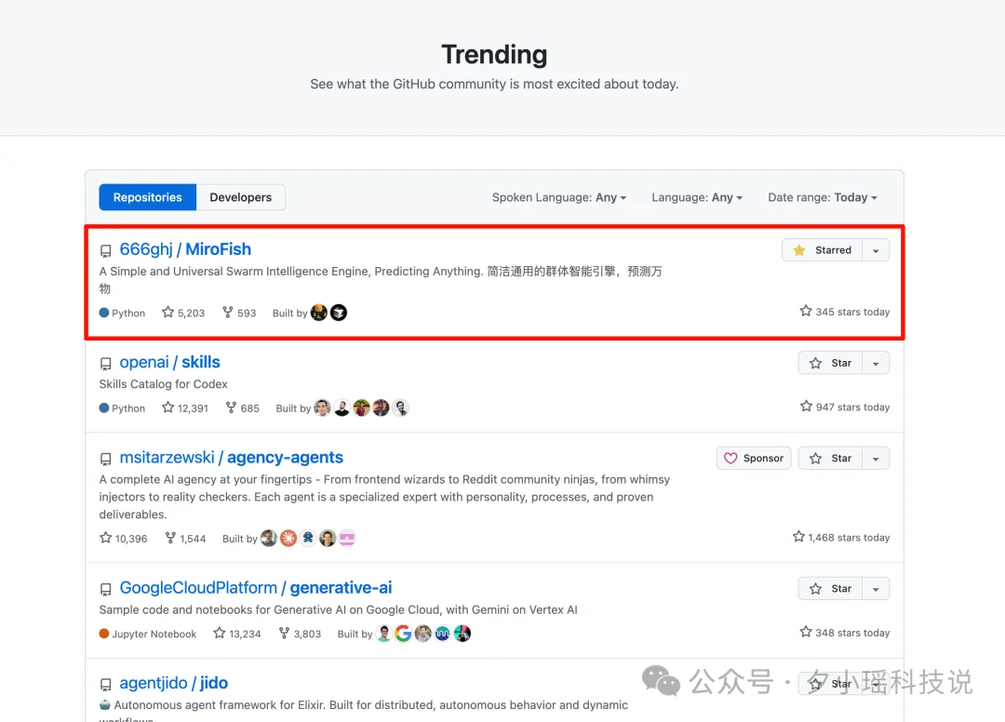The image size is (1005, 722).
Task: Sponsor the msitarzewski project
Action: click(754, 458)
